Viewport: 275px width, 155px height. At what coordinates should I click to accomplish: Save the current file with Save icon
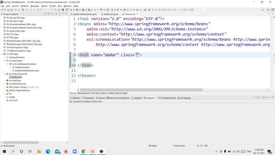pyautogui.click(x=9, y=10)
